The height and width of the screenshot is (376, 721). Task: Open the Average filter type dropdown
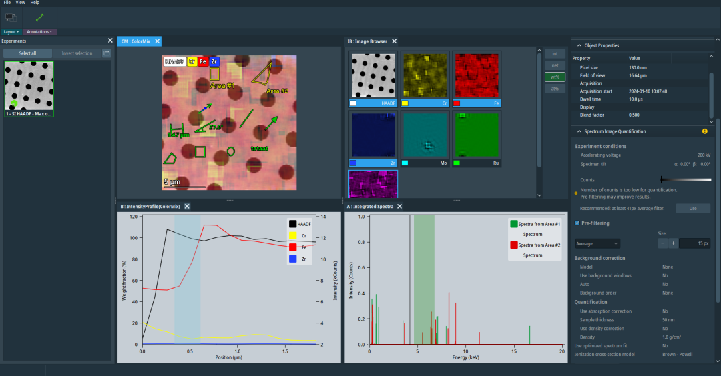(597, 243)
